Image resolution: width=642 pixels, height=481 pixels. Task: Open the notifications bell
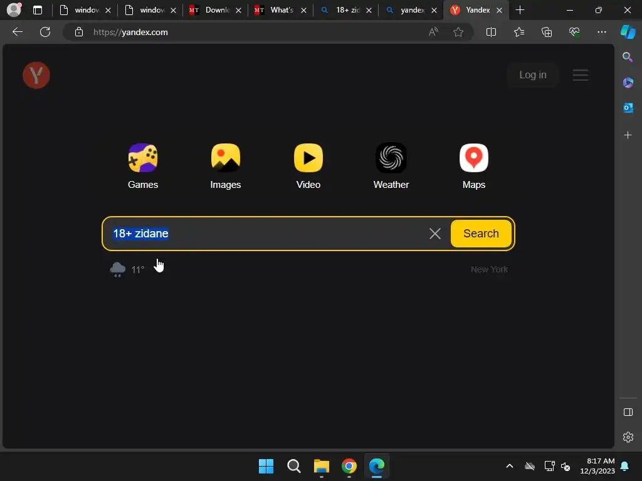pyautogui.click(x=625, y=466)
